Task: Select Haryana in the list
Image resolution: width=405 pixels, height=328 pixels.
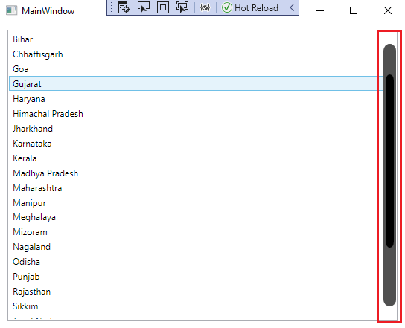Action: pyautogui.click(x=196, y=99)
